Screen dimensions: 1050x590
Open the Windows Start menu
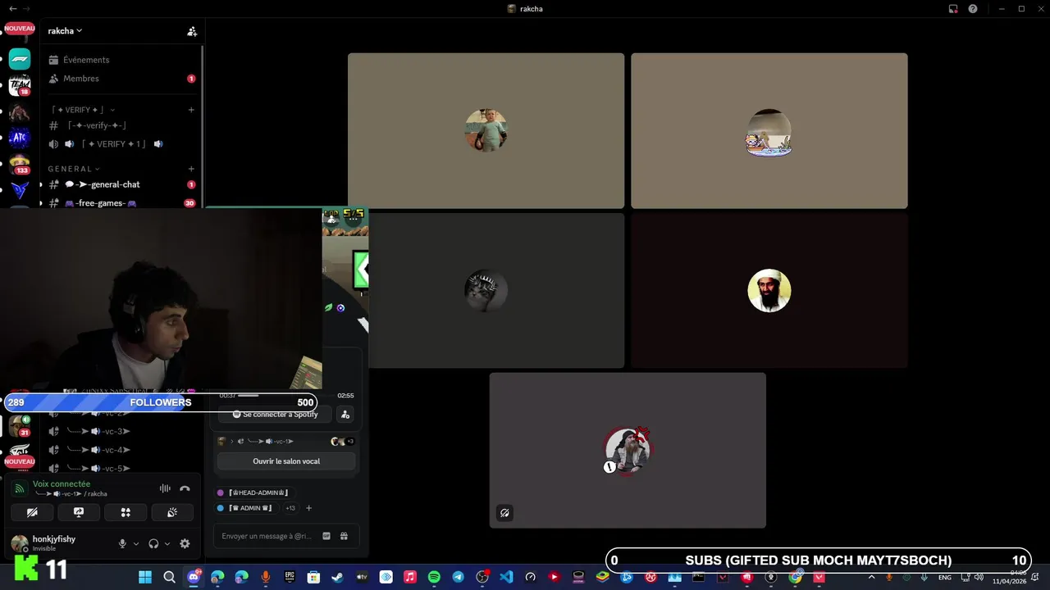pos(145,577)
